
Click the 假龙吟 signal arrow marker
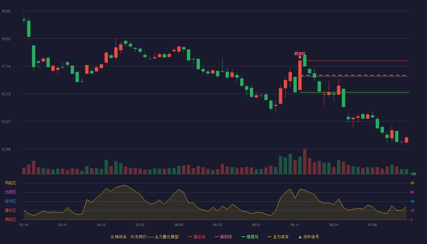(x=300, y=57)
